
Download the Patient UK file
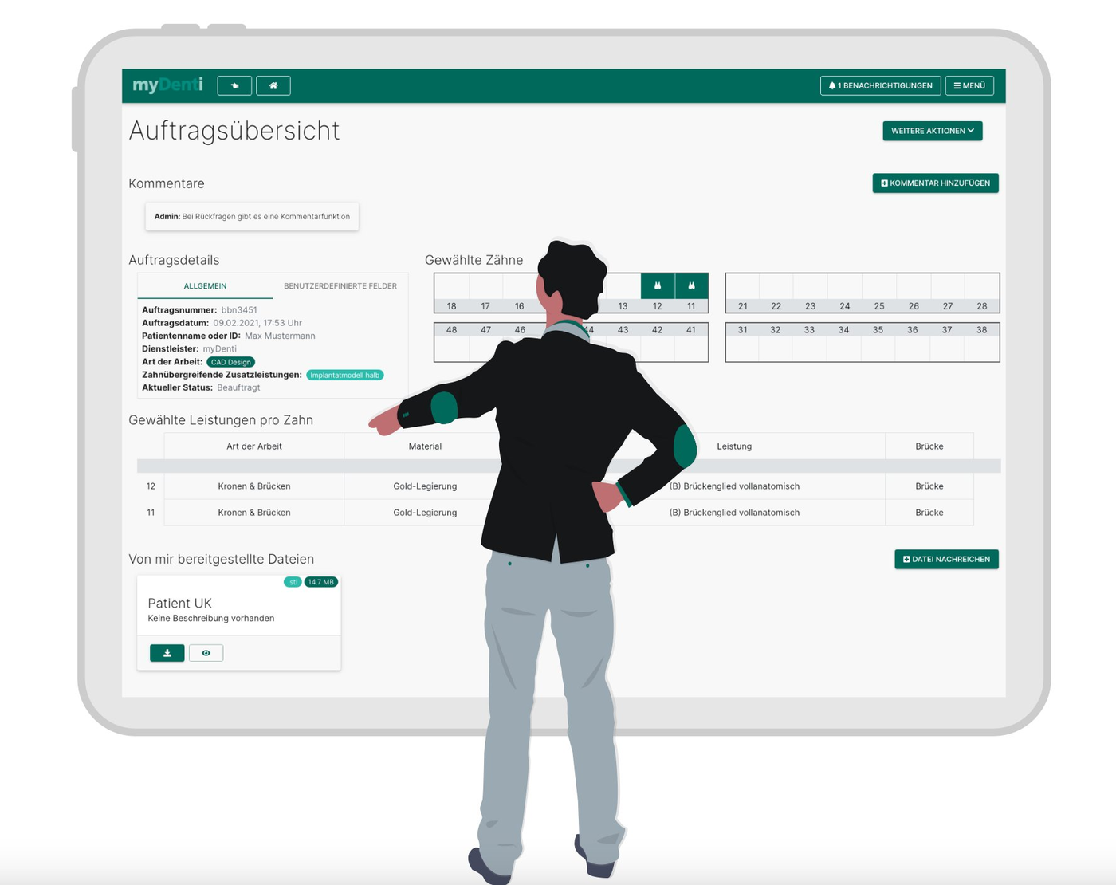[x=167, y=653]
